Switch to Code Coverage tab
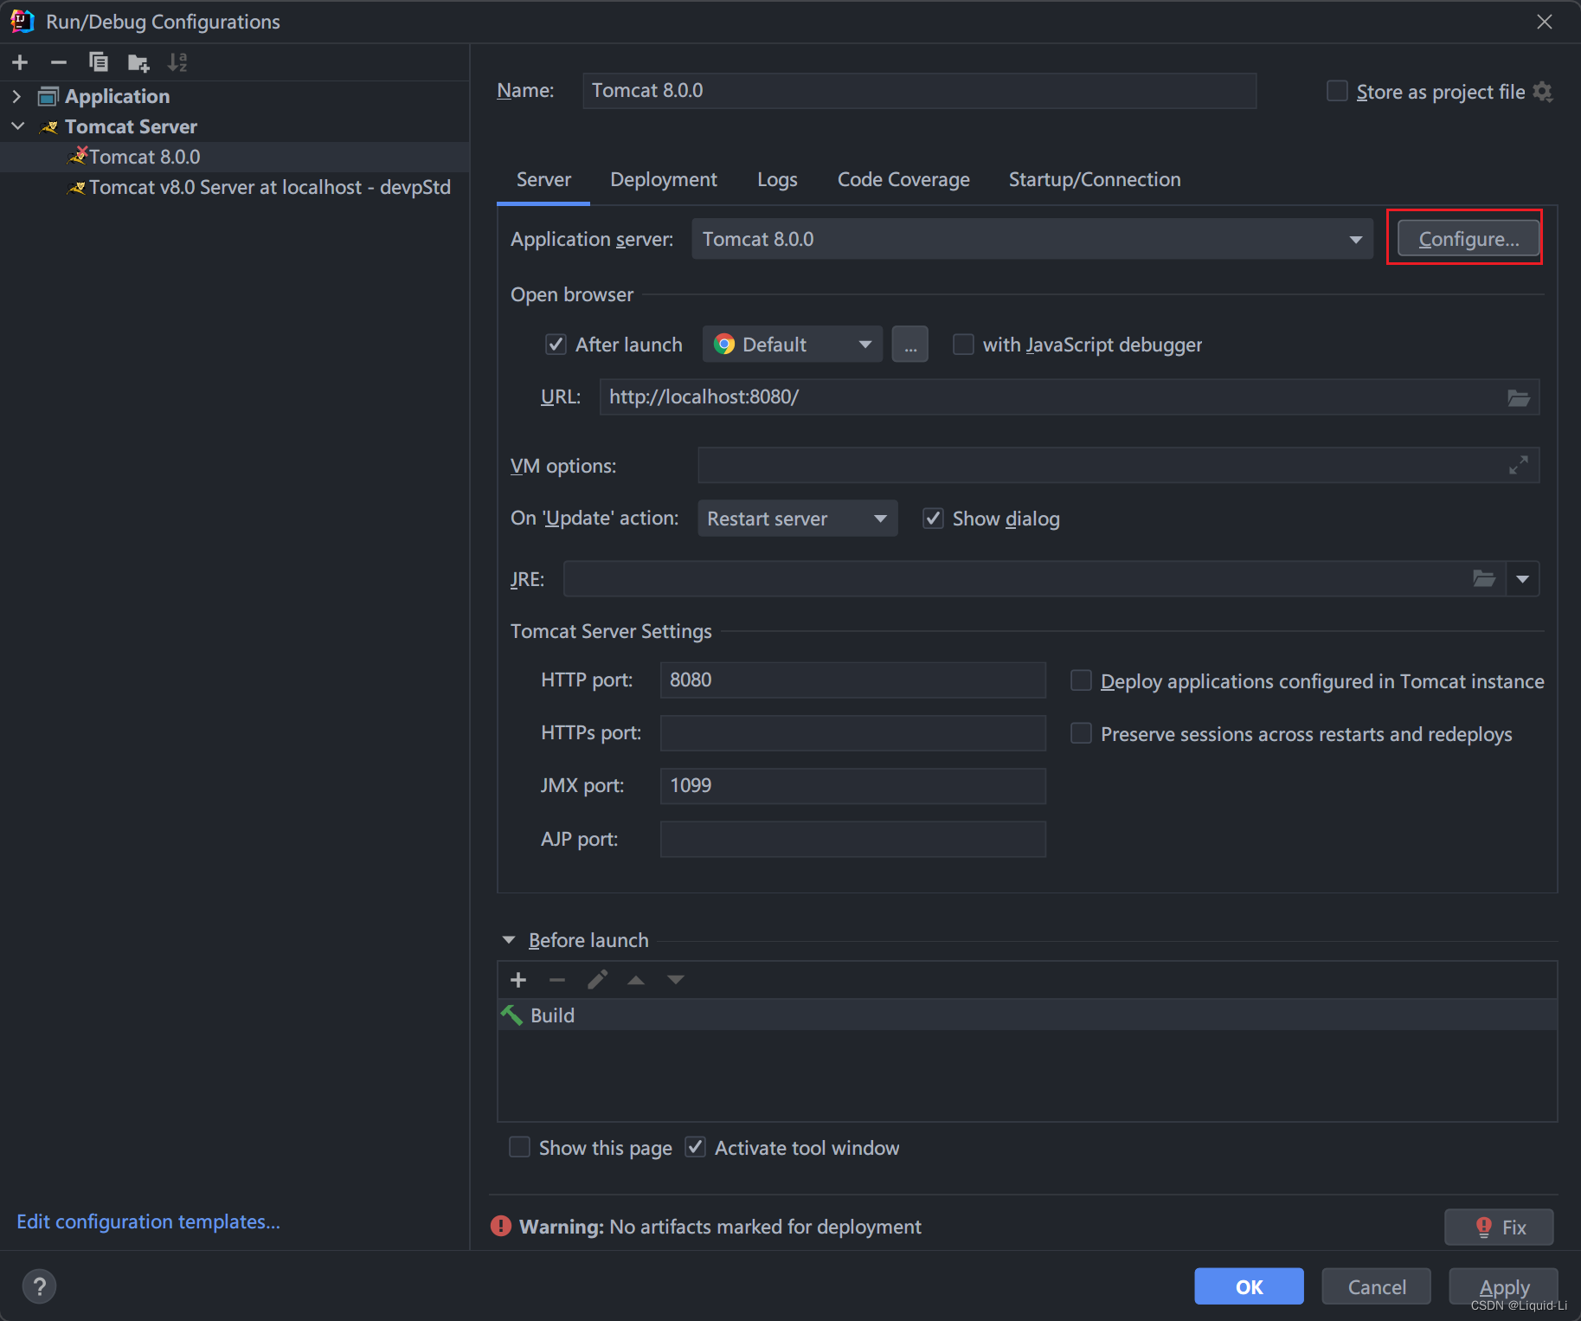The width and height of the screenshot is (1581, 1321). tap(903, 179)
